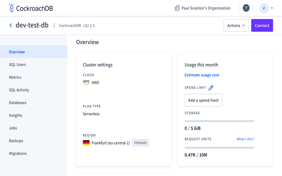
Task: Open the help question mark icon
Action: [x=246, y=8]
